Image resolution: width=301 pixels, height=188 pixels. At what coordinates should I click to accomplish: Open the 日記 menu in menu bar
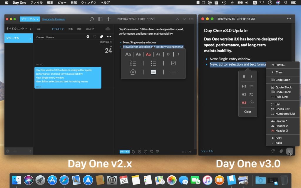(74, 2)
